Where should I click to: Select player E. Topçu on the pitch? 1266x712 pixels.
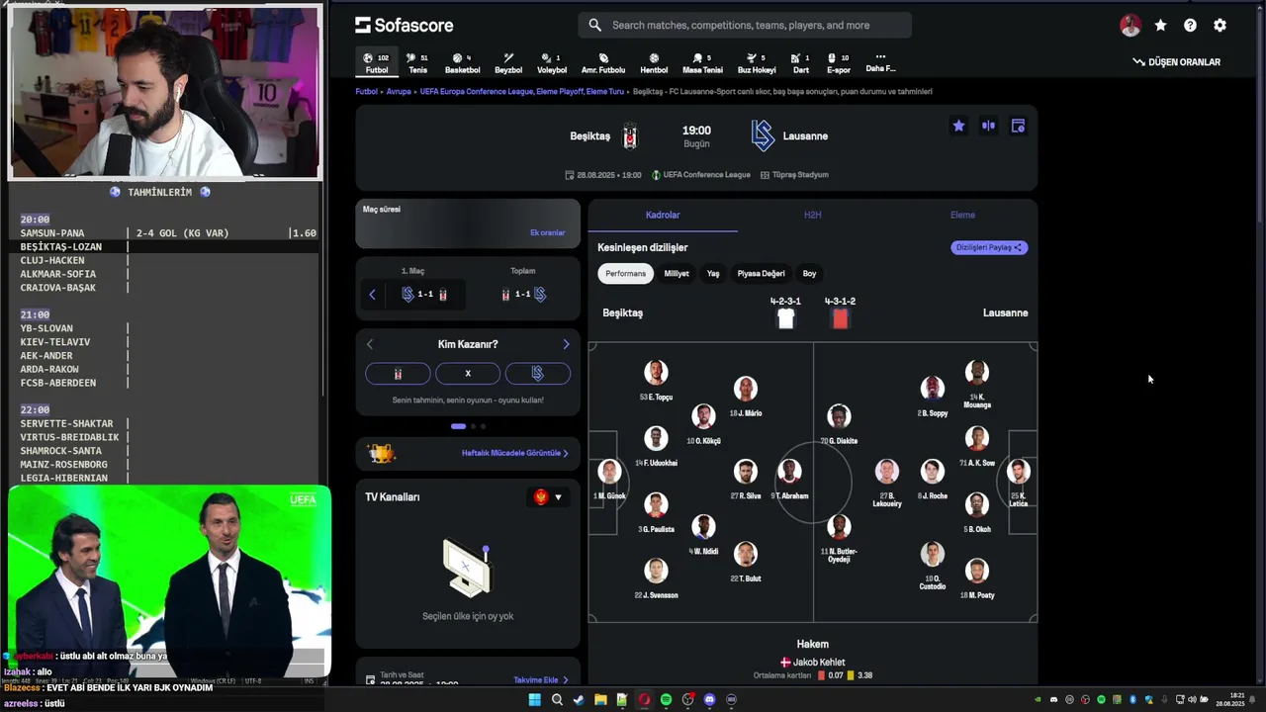pyautogui.click(x=656, y=380)
